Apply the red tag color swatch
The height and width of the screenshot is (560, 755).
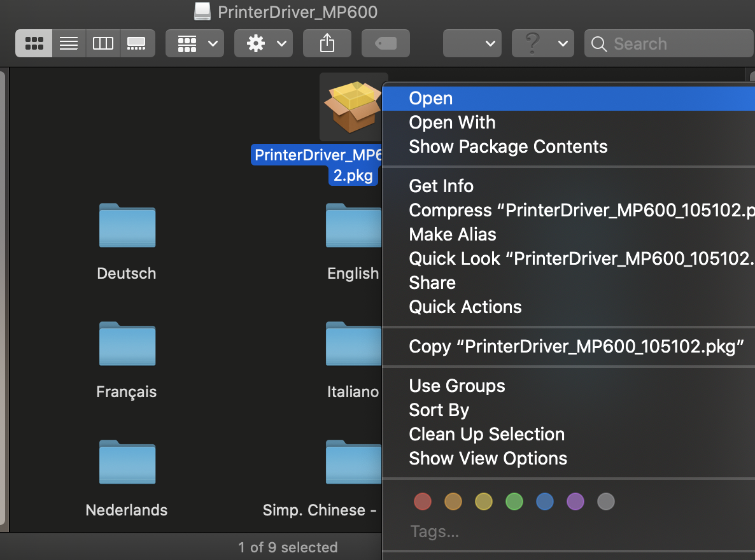pos(423,501)
